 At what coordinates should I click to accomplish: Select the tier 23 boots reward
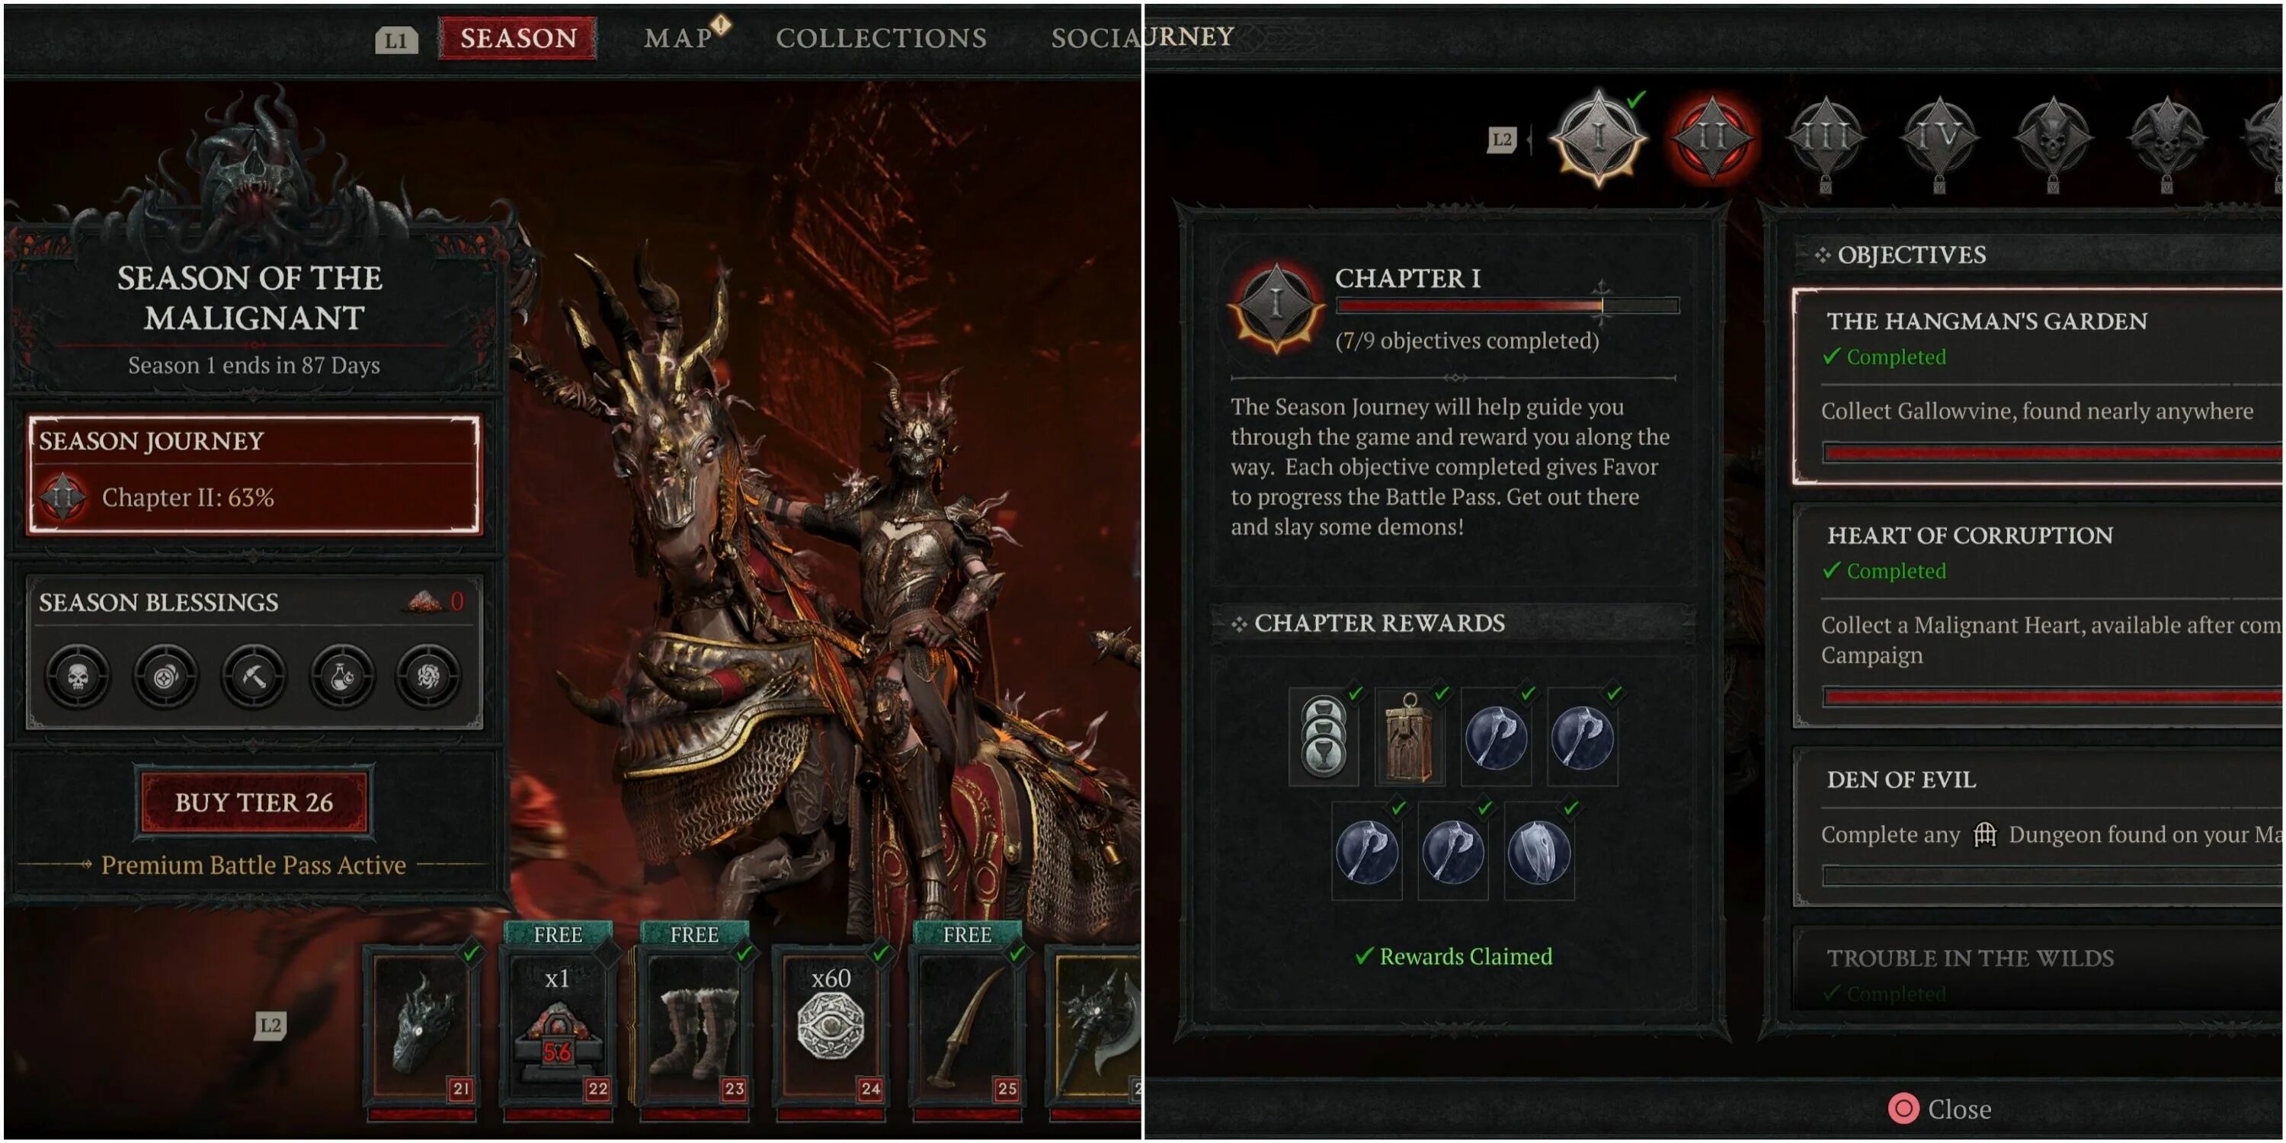[x=694, y=1028]
